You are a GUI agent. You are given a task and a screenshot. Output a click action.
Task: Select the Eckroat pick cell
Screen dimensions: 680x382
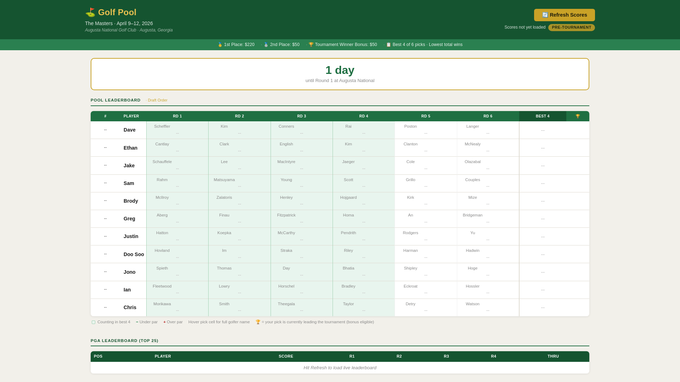pyautogui.click(x=426, y=290)
